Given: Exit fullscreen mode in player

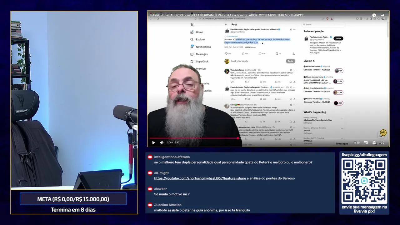Looking at the screenshot, I should tap(382, 143).
